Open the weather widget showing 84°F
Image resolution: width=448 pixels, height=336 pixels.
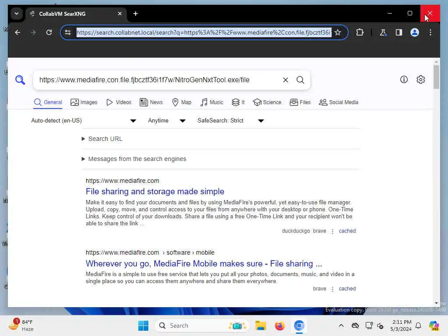click(x=21, y=325)
